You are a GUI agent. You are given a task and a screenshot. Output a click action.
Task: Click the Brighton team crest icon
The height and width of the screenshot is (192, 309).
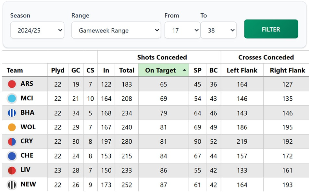12,113
